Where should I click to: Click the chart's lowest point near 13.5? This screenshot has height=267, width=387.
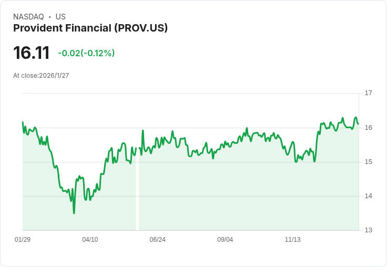[74, 213]
